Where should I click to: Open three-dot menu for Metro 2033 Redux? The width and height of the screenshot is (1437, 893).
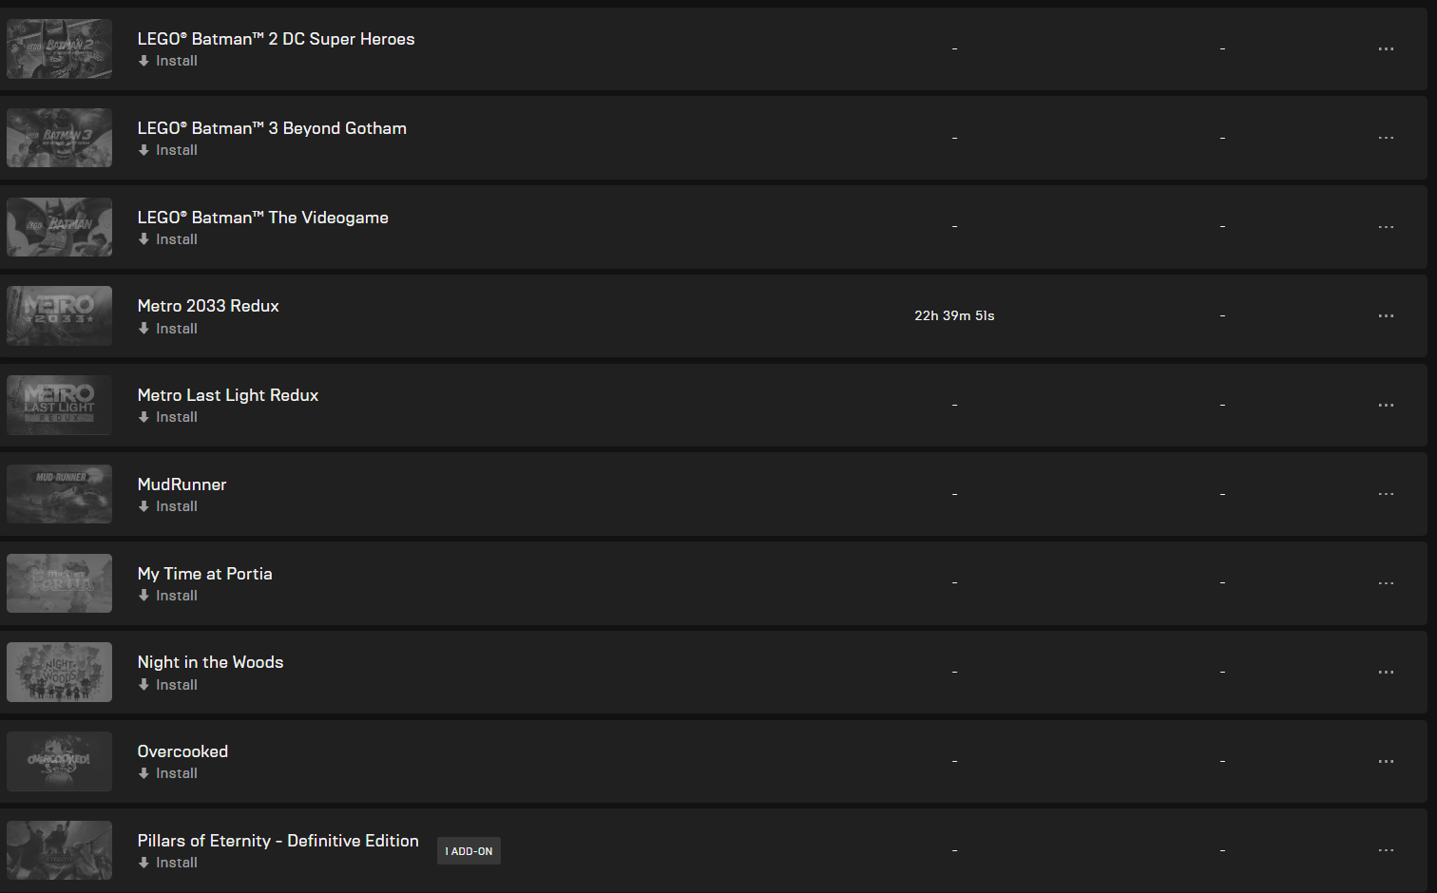[x=1386, y=315]
